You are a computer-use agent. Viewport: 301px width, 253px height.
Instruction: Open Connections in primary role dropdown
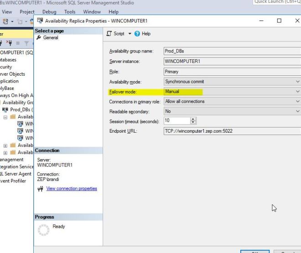coord(297,101)
